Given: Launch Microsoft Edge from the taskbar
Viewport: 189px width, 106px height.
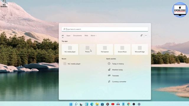Looking at the screenshot, I should [x=92, y=104].
